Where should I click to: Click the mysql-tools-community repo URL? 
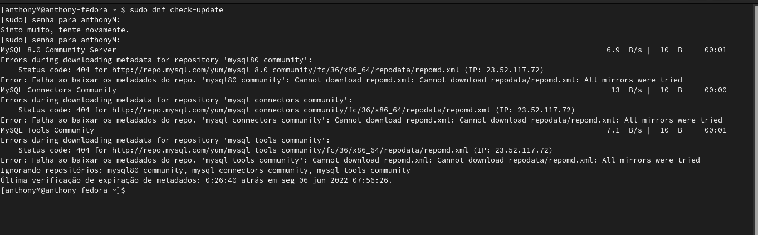(x=290, y=150)
